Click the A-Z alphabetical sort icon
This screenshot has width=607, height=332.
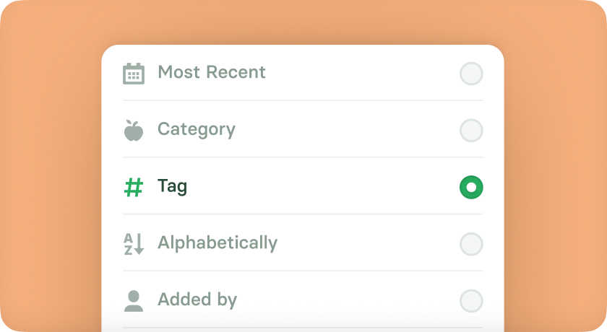[134, 244]
